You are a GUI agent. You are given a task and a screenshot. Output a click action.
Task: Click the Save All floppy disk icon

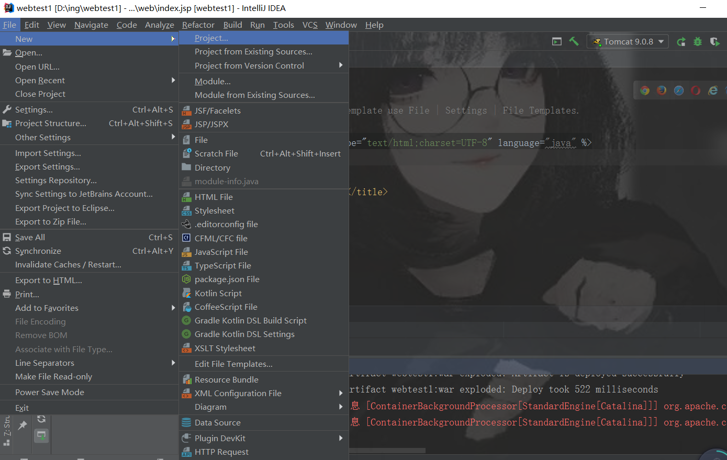[x=7, y=238]
